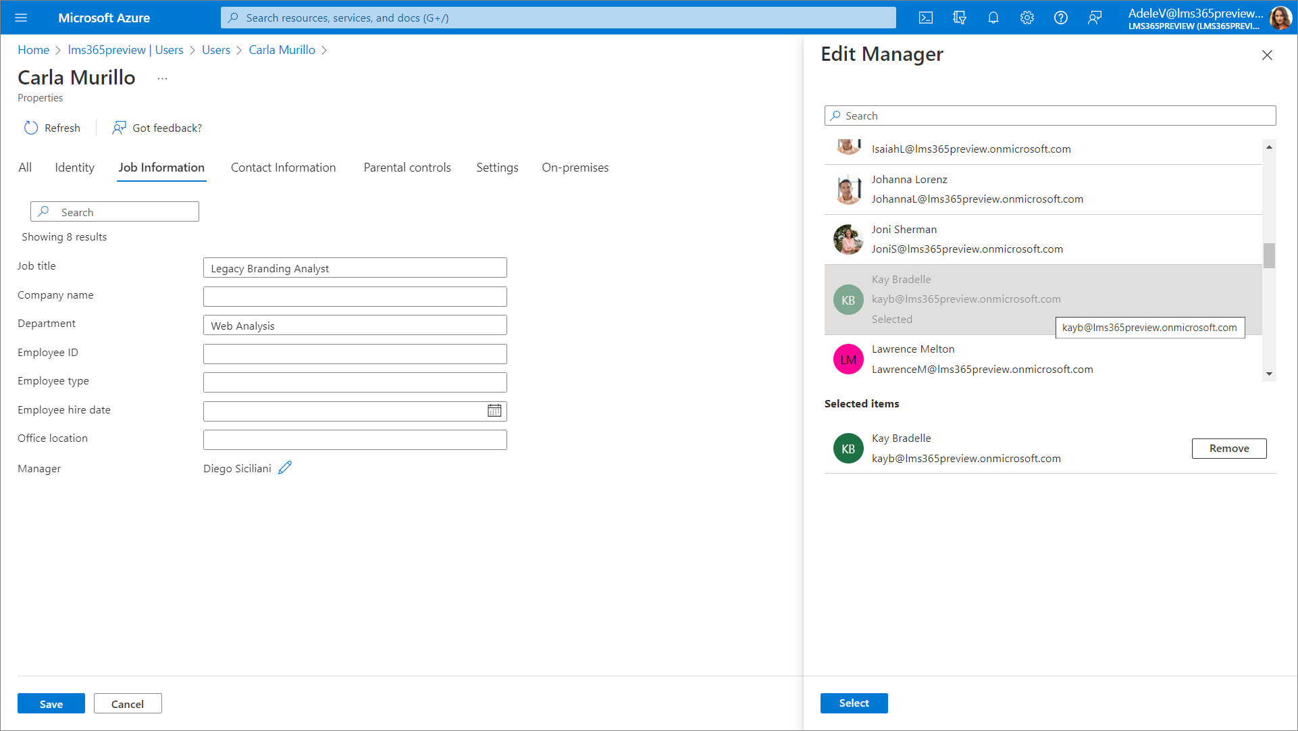
Task: Switch to the On-premises tab
Action: 575,168
